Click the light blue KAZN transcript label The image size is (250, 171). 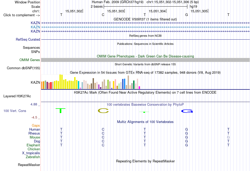click(x=35, y=27)
